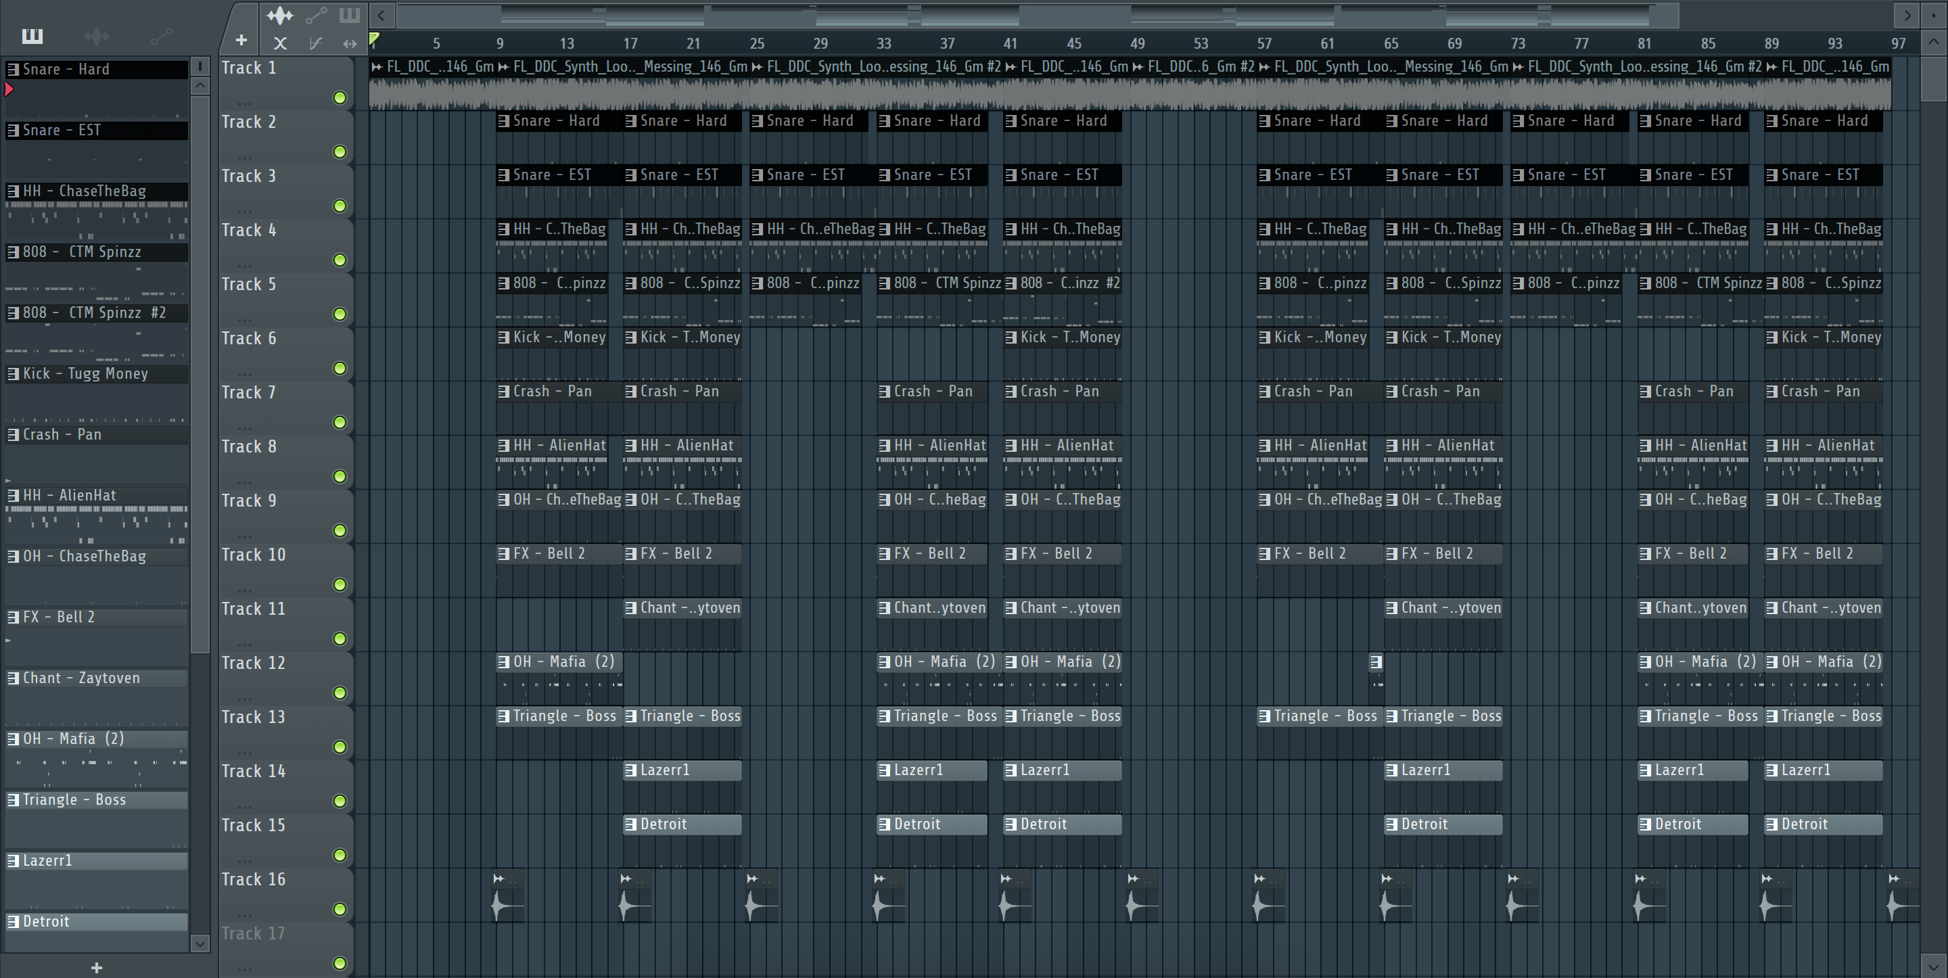1948x978 pixels.
Task: Click bar 49 on the timeline ruler
Action: [x=1137, y=44]
